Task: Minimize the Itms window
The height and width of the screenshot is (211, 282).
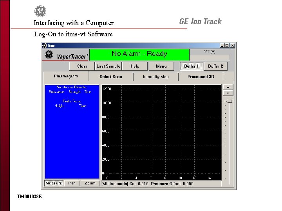Action: (222, 46)
